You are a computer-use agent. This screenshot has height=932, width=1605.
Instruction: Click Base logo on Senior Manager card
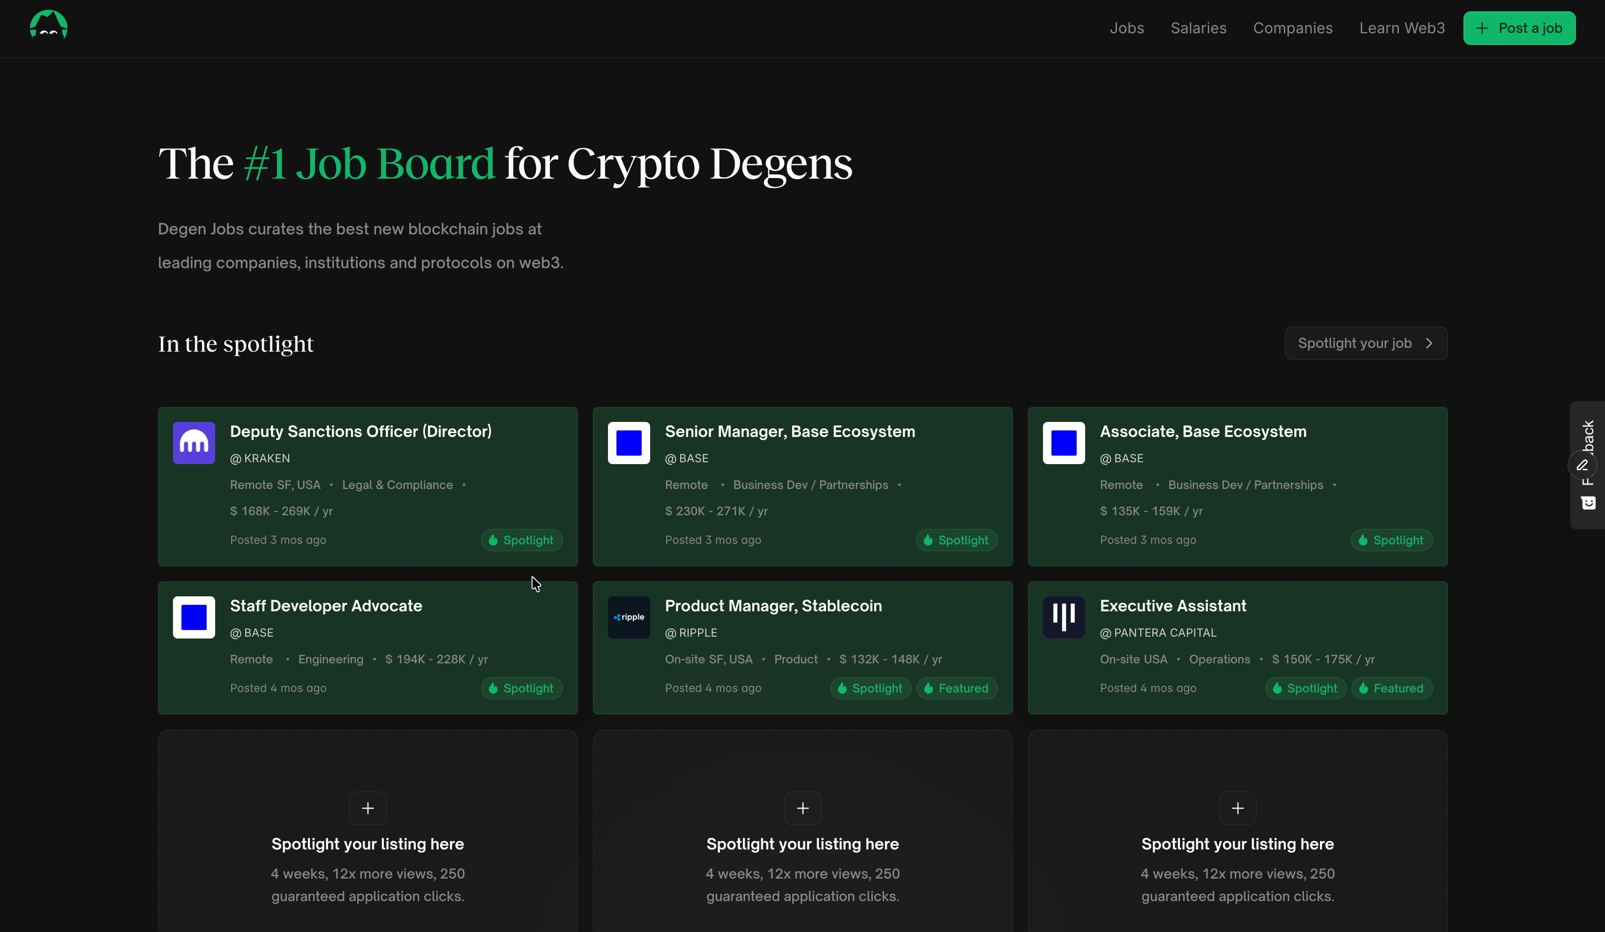pos(629,443)
